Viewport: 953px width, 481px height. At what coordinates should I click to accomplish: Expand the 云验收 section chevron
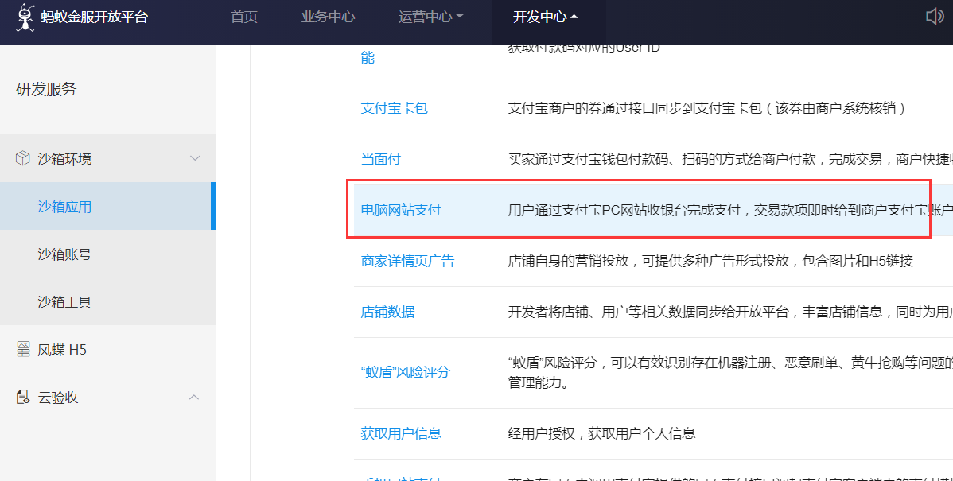coord(194,398)
